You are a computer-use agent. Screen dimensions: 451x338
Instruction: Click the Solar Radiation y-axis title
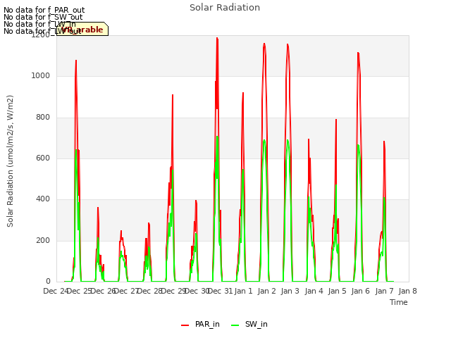tap(10, 161)
